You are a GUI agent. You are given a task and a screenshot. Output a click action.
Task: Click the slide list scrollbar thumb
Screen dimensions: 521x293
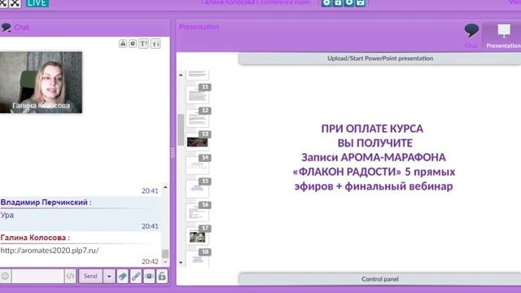[181, 129]
